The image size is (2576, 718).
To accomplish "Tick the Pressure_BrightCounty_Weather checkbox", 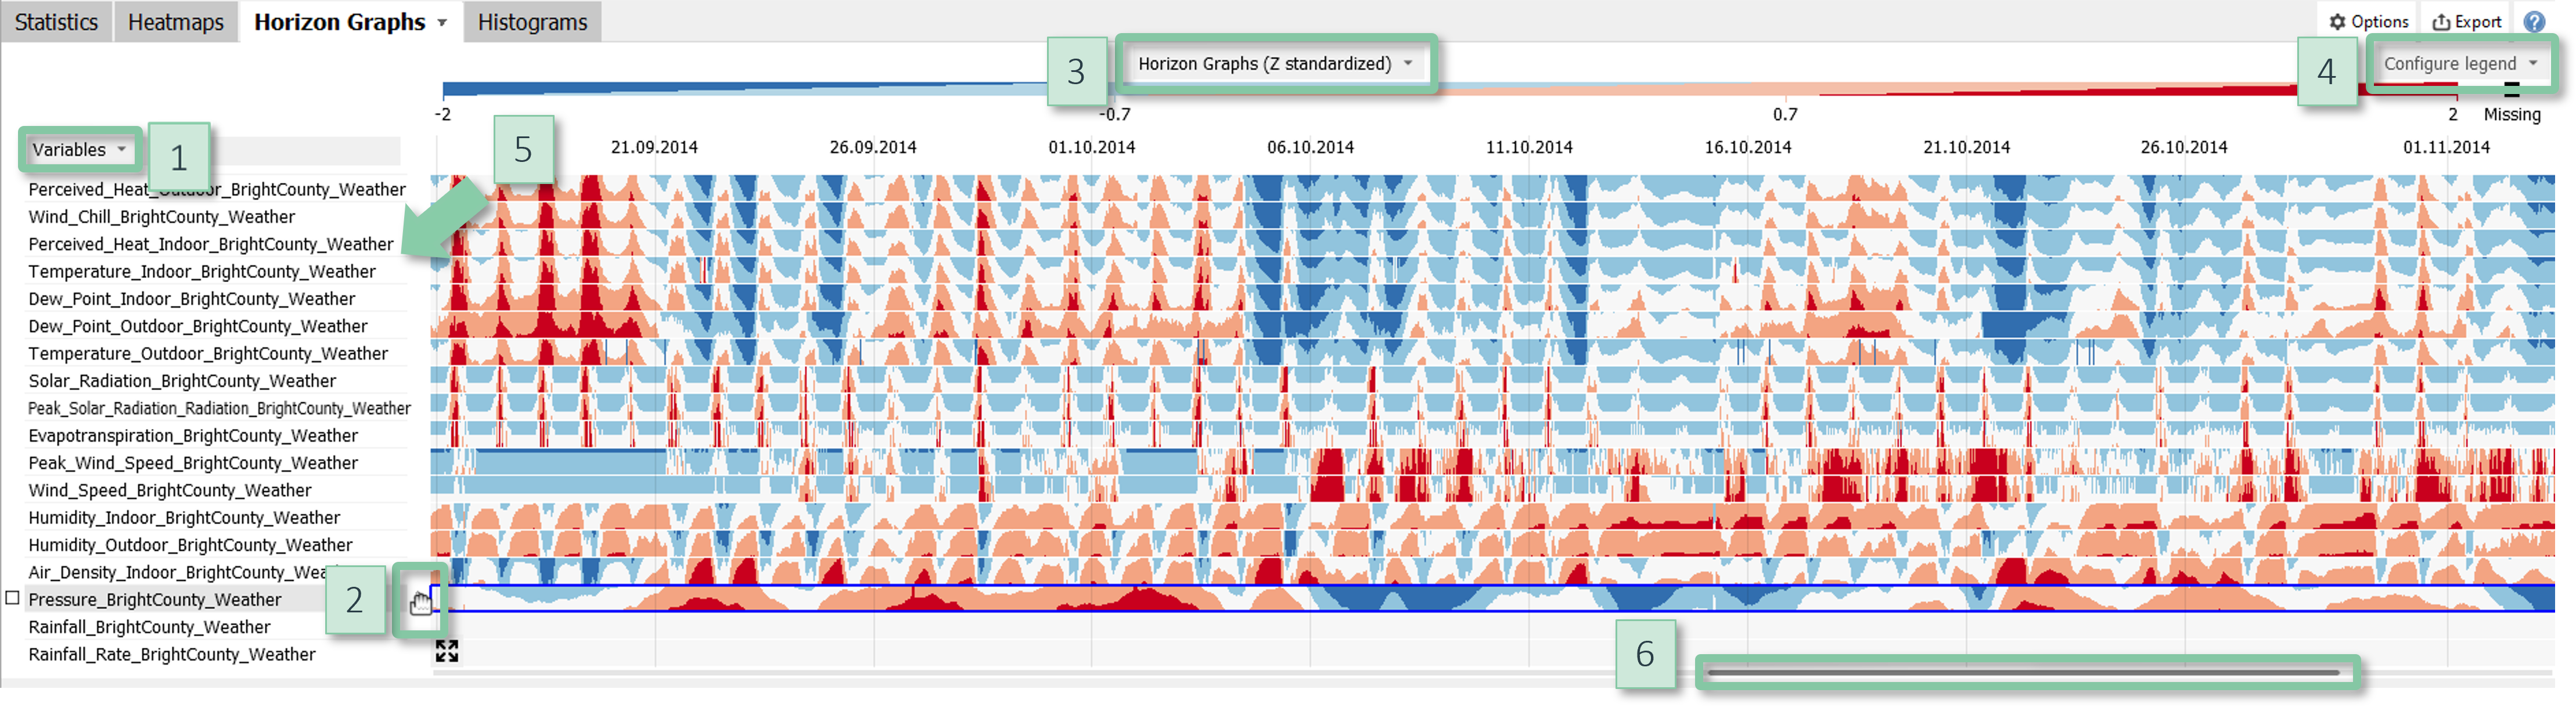I will [13, 598].
